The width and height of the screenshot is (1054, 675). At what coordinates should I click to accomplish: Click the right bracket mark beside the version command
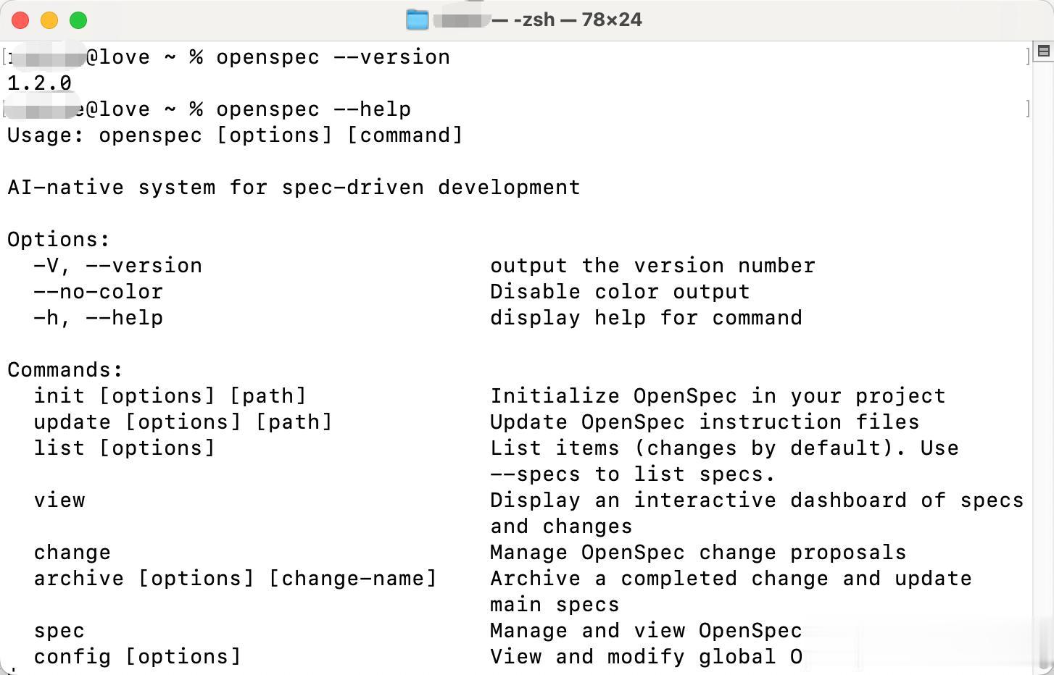point(1028,56)
